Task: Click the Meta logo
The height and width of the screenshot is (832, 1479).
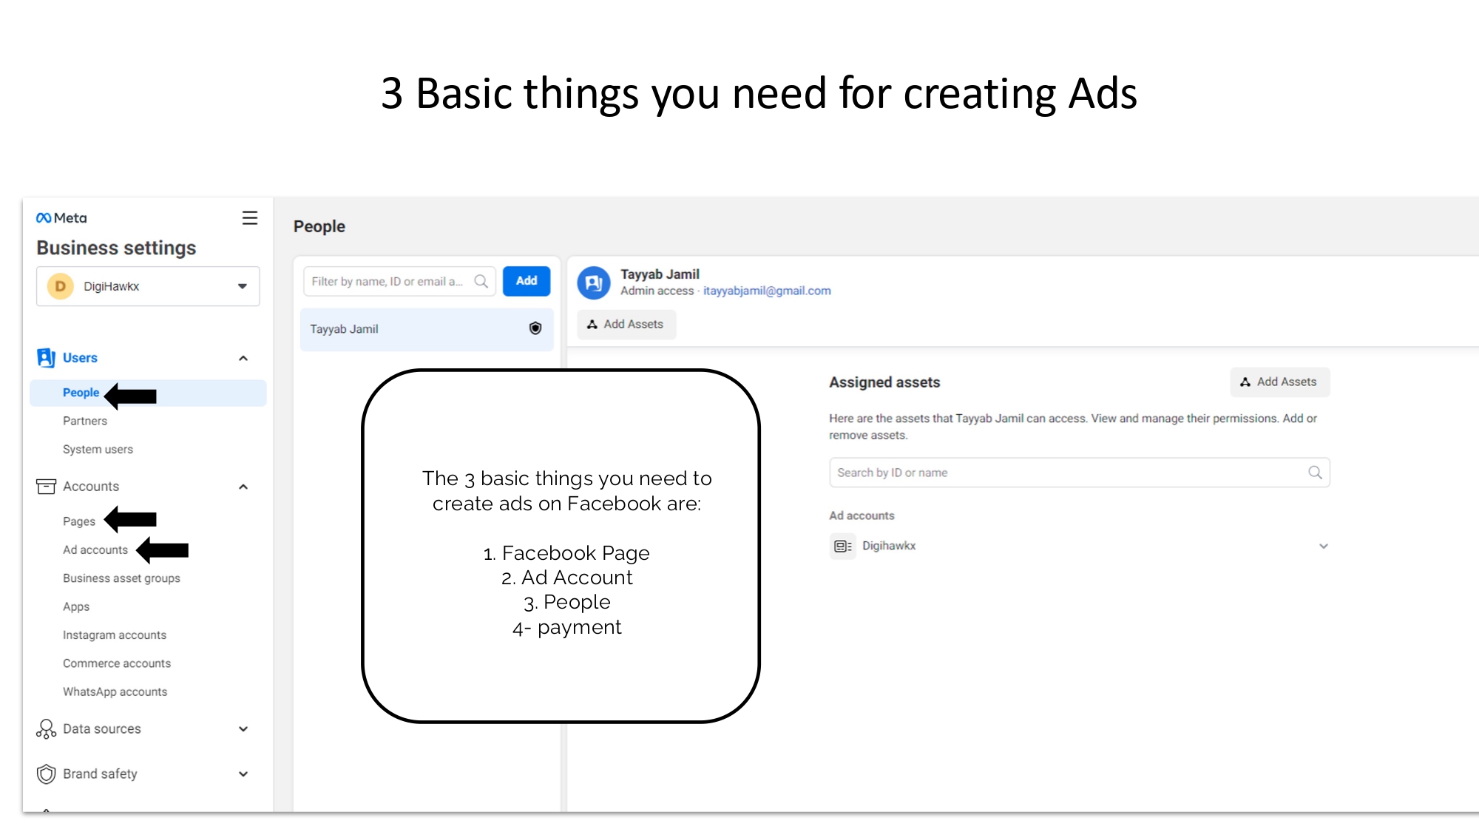Action: tap(61, 217)
